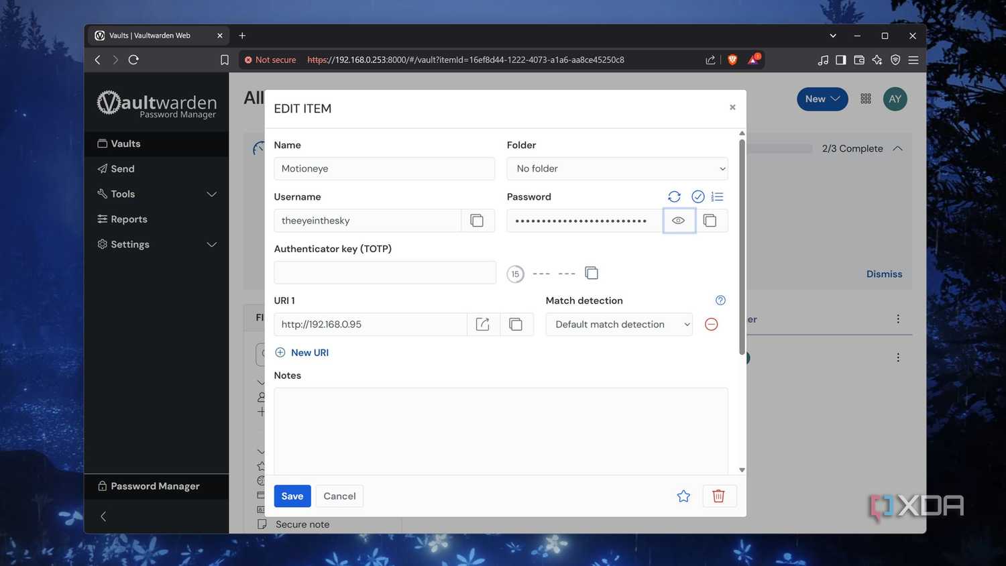Delete item with trash icon
Viewport: 1006px width, 566px height.
[719, 496]
